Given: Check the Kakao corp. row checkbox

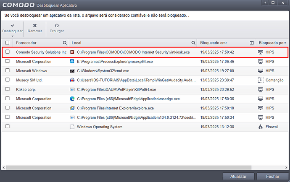Looking at the screenshot, I should (8, 89).
